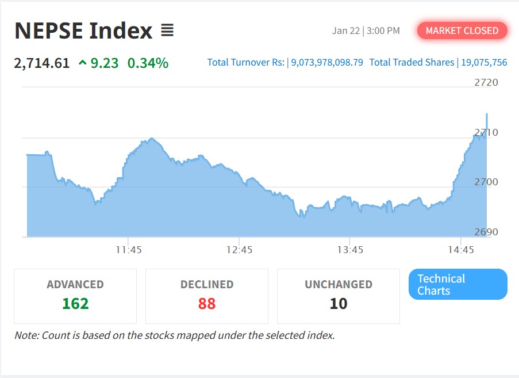
Task: Open Technical Charts
Action: [458, 284]
